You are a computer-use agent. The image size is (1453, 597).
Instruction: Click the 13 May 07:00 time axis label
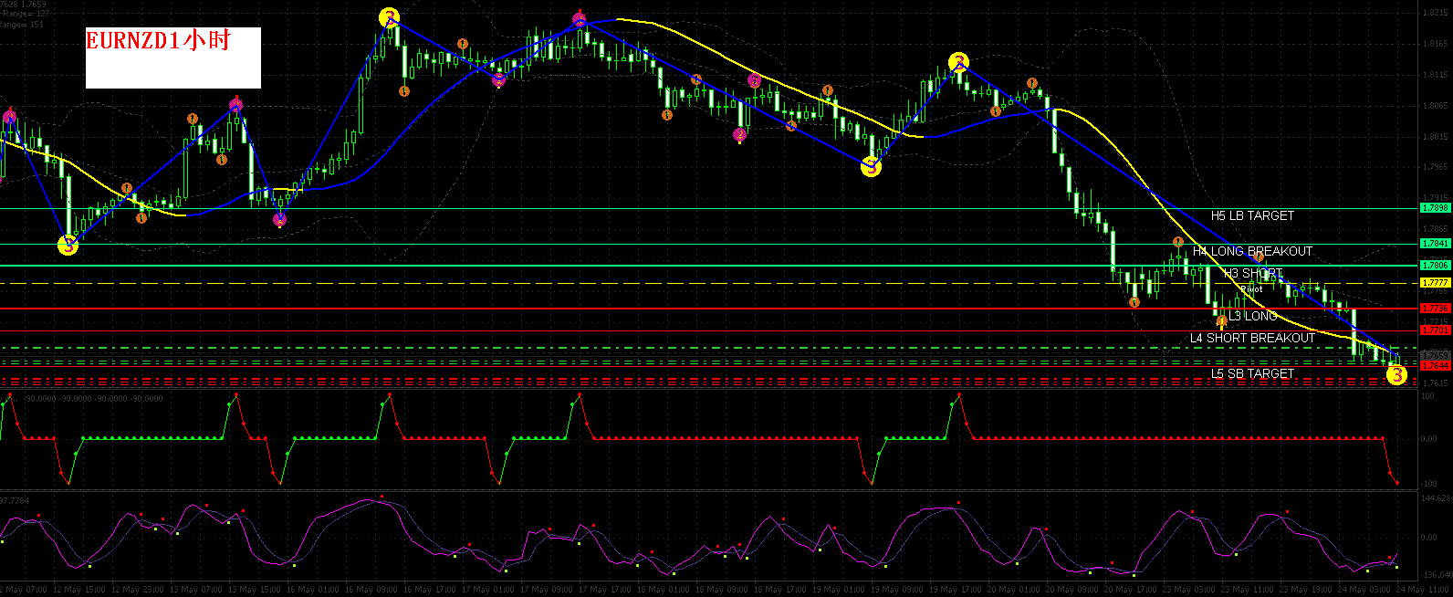pyautogui.click(x=196, y=589)
